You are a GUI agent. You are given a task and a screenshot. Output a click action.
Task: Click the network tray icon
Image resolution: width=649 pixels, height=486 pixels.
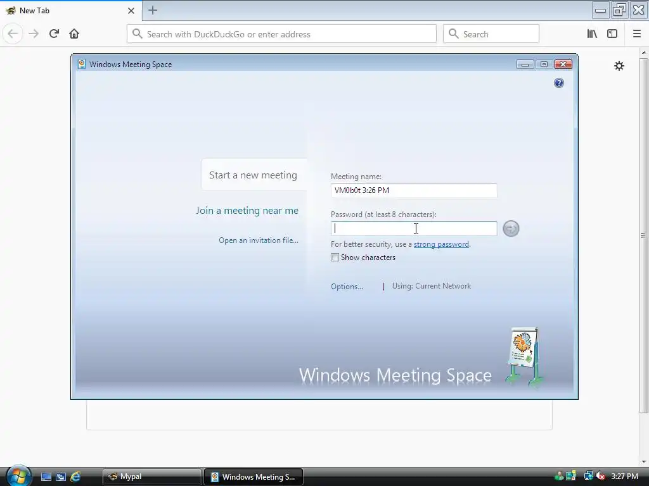pos(589,476)
